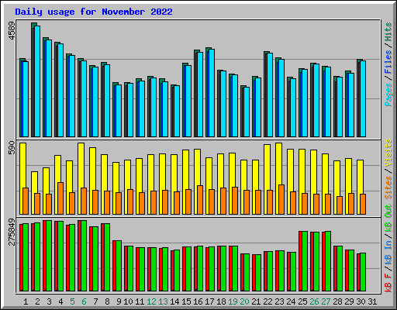
Task: Click green weekend day label 12
Action: tap(151, 301)
